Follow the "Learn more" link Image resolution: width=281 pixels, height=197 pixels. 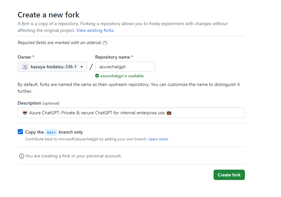click(158, 139)
